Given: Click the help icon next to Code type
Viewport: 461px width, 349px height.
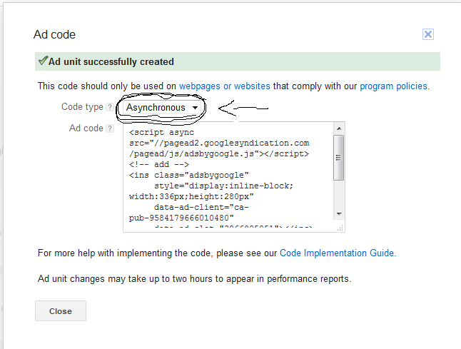Looking at the screenshot, I should point(110,107).
